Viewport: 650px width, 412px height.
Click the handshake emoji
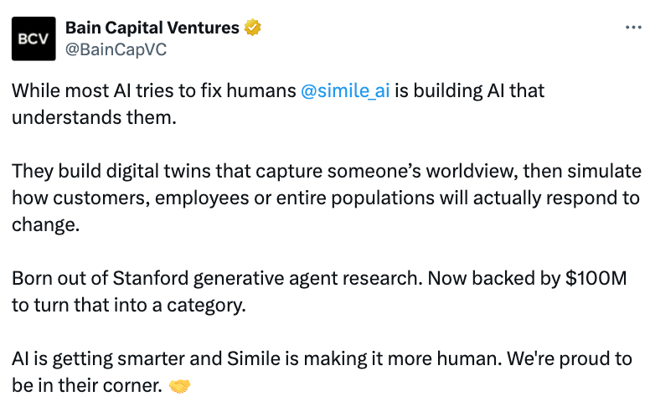[x=179, y=387]
